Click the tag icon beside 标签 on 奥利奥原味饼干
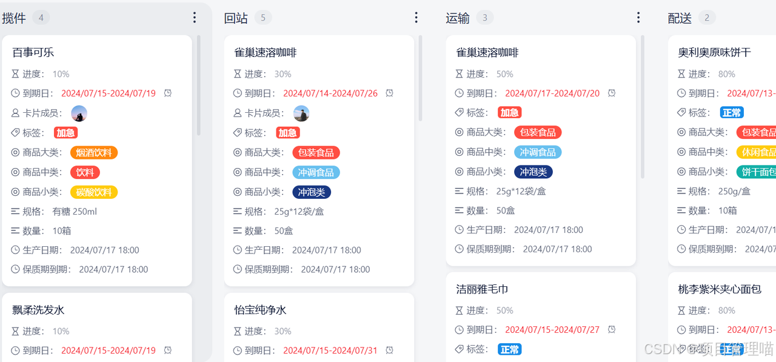The image size is (776, 362). (681, 113)
